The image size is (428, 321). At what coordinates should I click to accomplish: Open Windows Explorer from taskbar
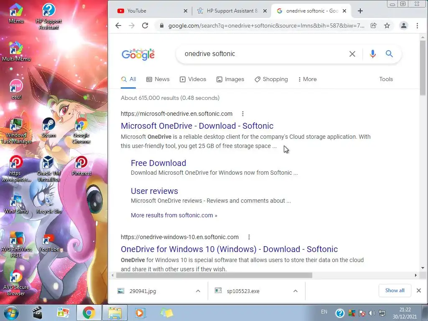115,313
